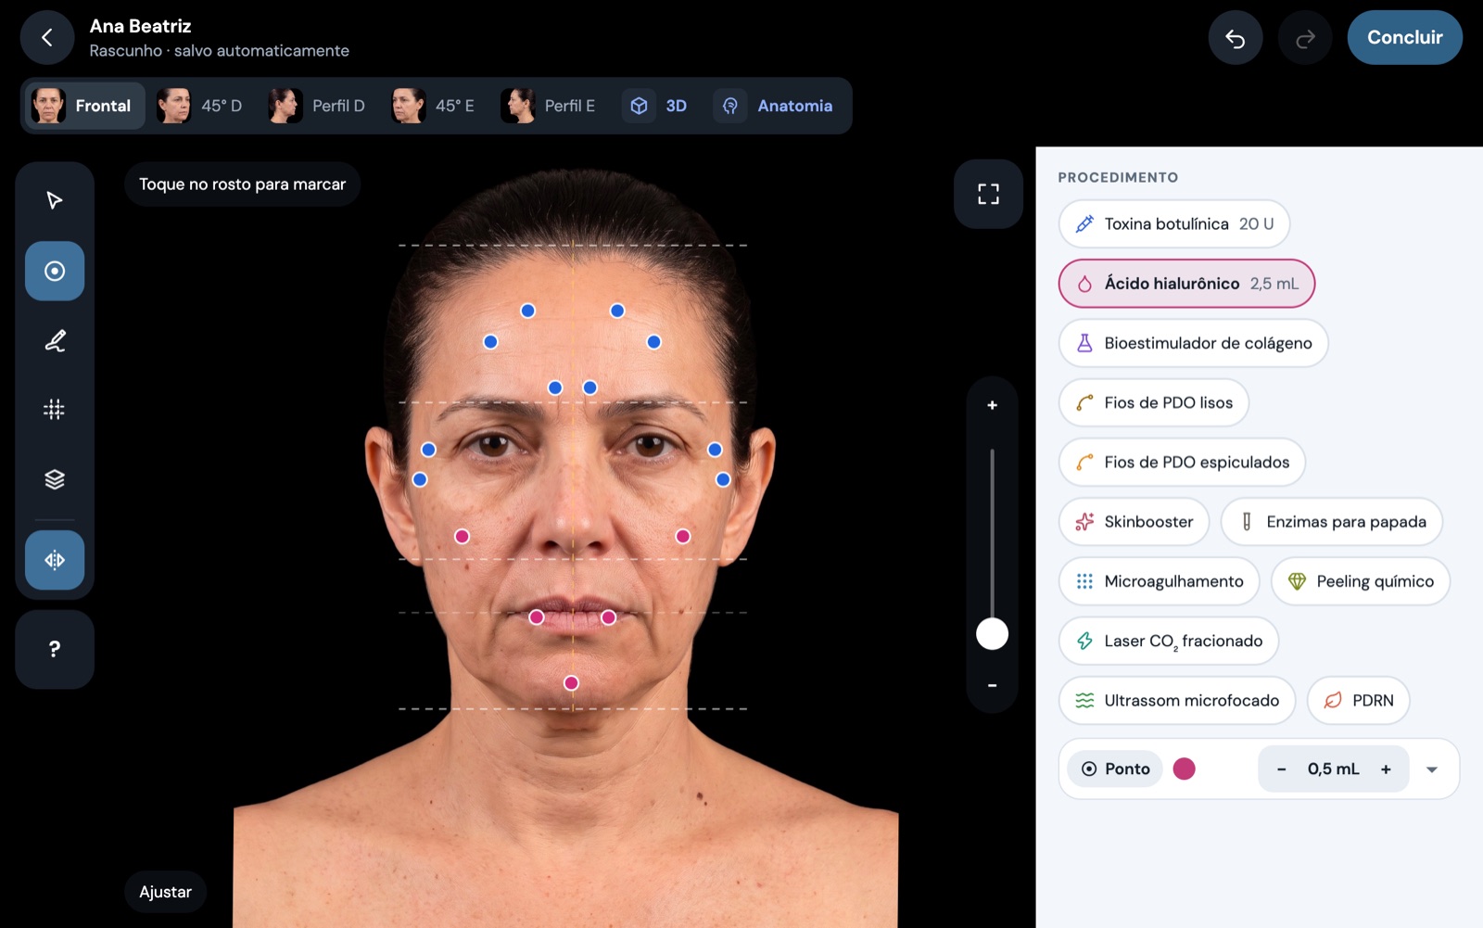Select the cursor pointer tool
Screen dimensions: 1483x928
(x=55, y=200)
